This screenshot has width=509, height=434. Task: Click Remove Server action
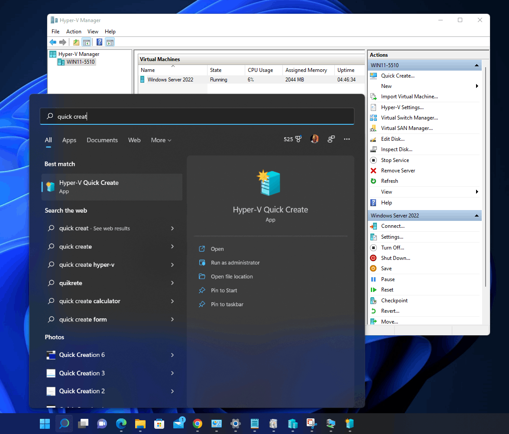398,170
